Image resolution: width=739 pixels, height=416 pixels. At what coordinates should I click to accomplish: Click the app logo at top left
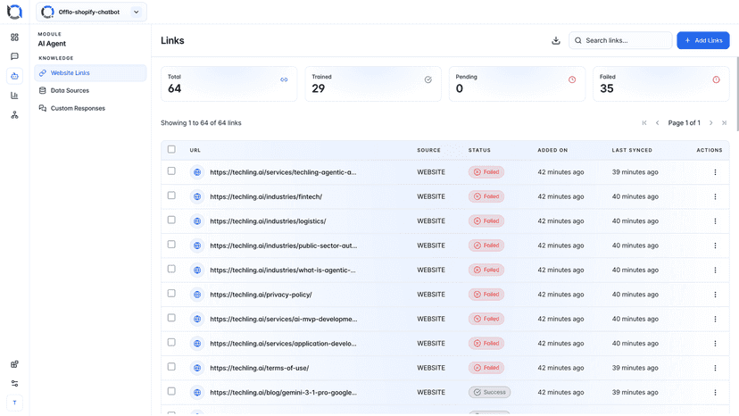coord(14,12)
